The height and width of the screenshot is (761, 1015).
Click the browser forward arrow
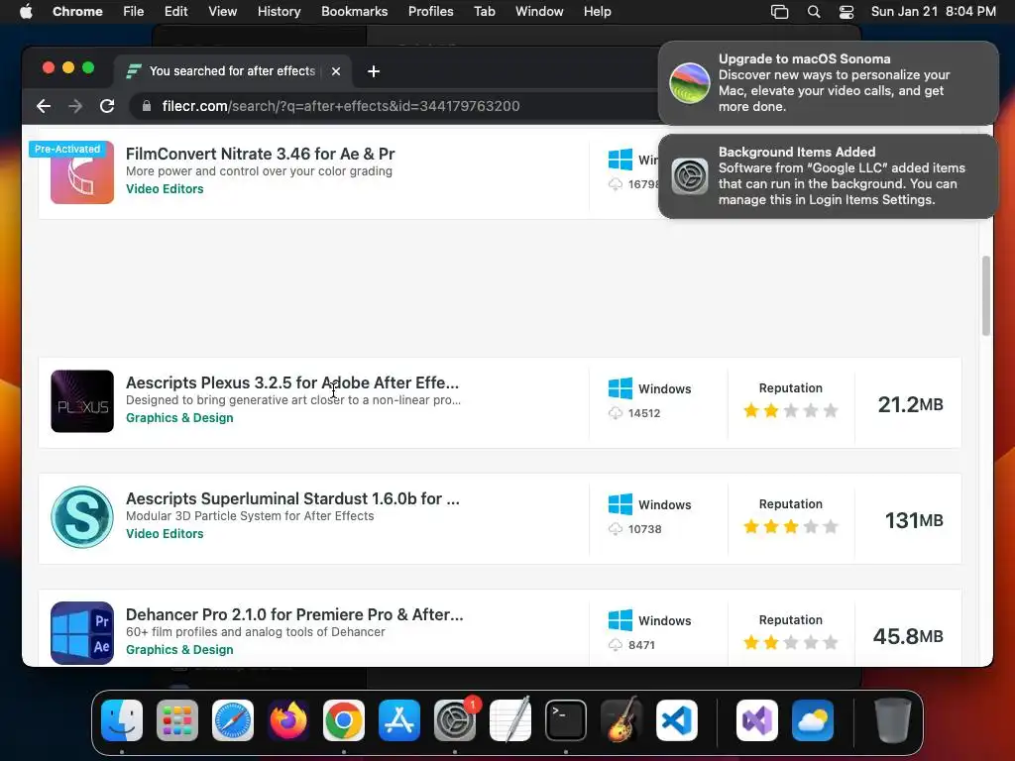point(75,106)
